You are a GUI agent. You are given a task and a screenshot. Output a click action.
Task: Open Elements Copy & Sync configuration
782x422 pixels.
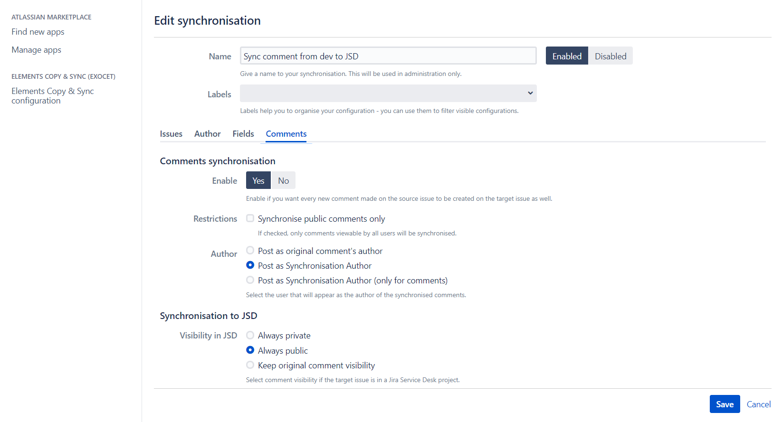(52, 95)
